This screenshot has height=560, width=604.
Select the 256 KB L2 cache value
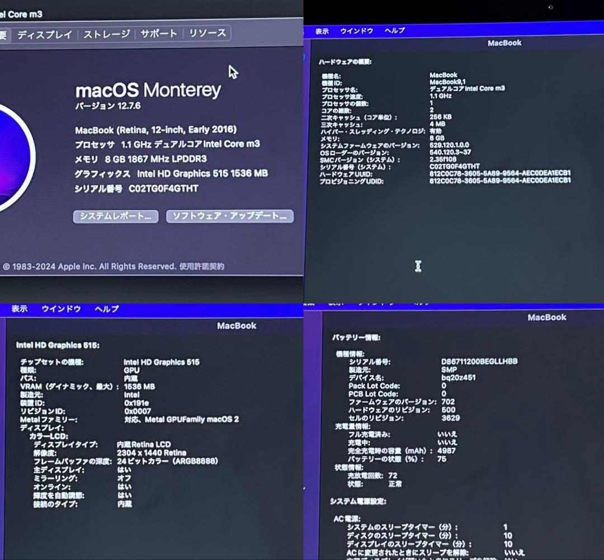[x=440, y=117]
